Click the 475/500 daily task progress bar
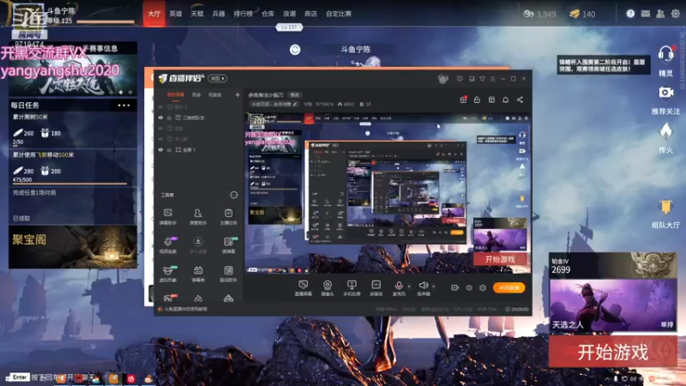 [70, 184]
